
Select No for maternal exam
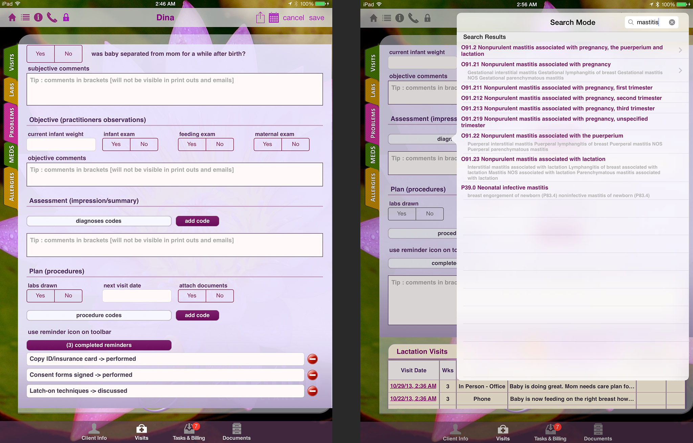point(295,144)
